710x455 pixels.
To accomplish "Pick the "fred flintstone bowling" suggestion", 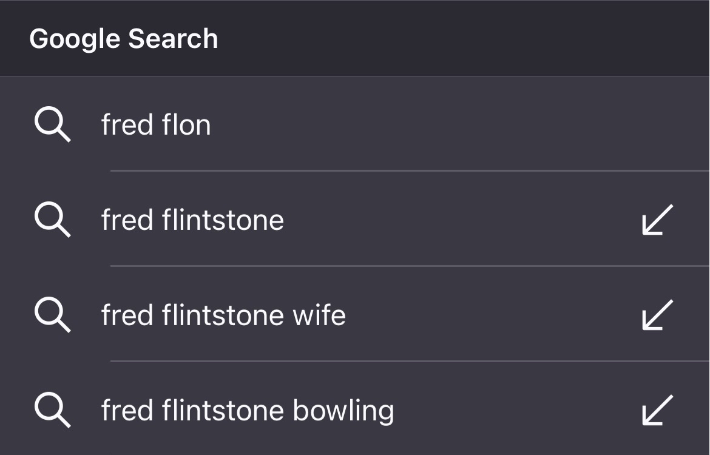I will point(248,411).
